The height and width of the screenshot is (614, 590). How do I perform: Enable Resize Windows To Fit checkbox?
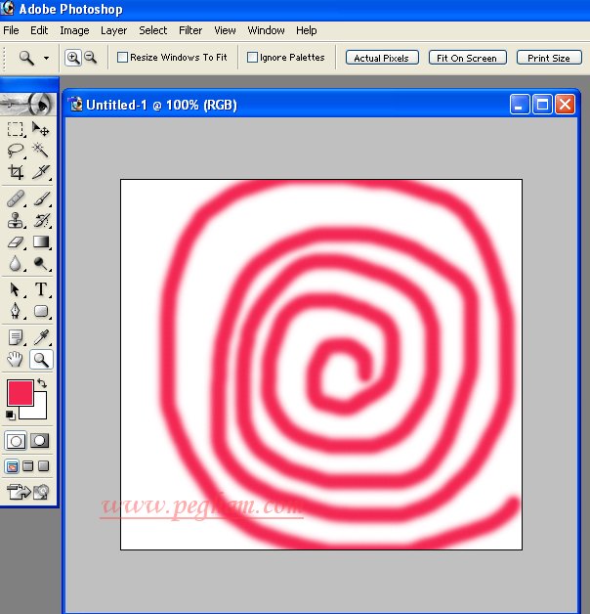point(123,58)
